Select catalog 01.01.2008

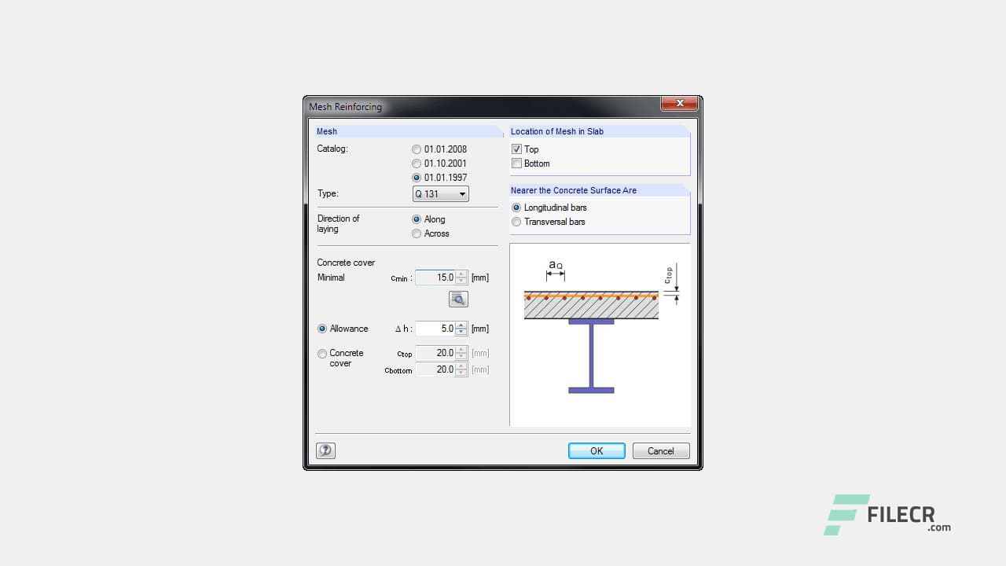coord(417,149)
